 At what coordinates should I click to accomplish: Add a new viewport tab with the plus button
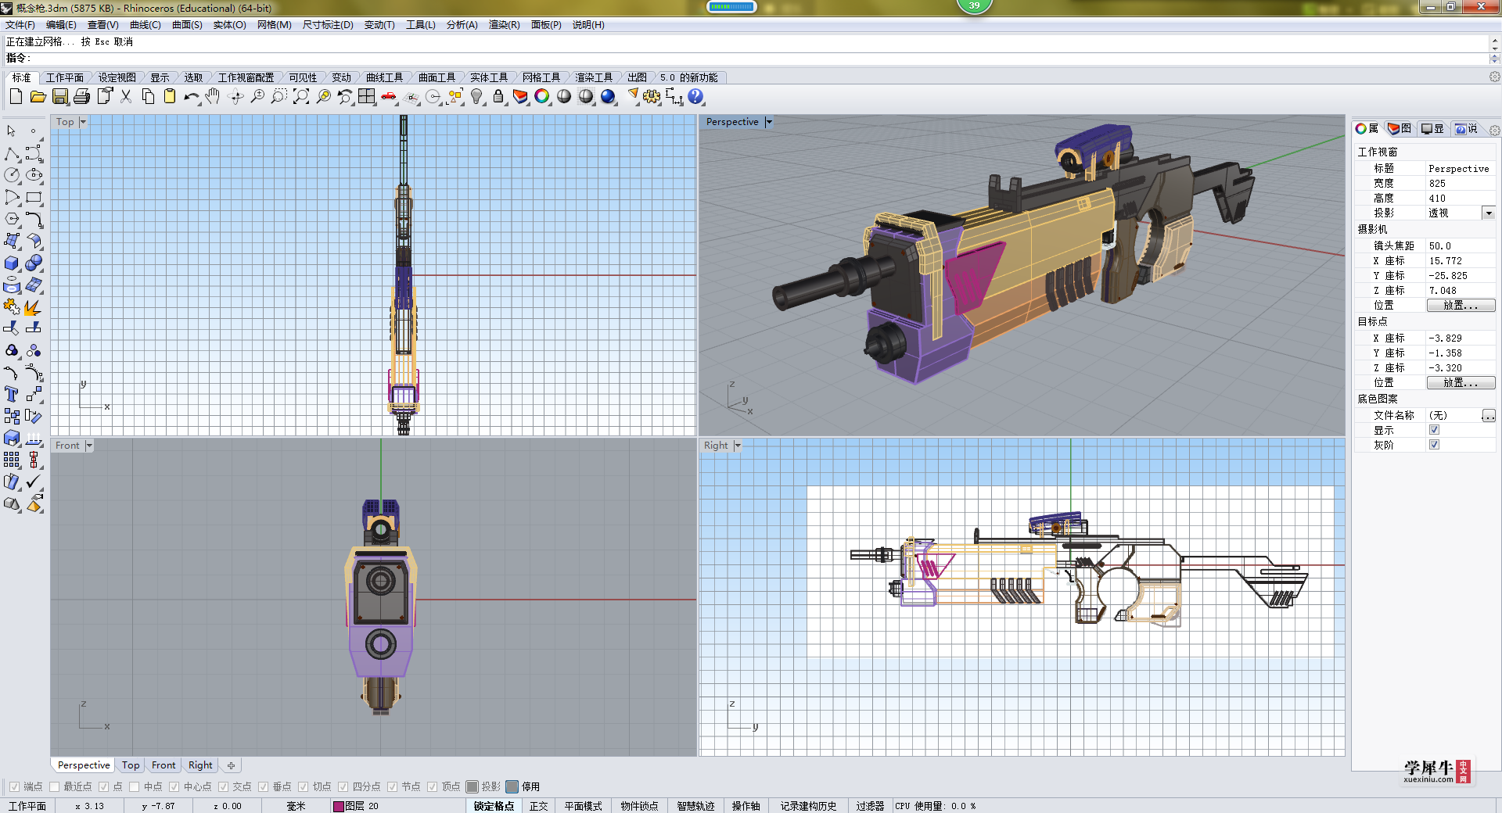click(x=231, y=765)
